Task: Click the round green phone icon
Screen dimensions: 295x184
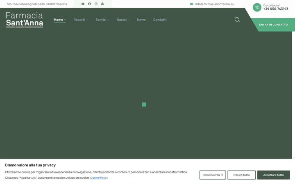Action: point(257,7)
